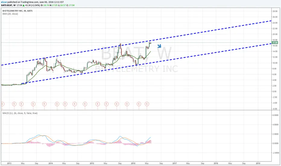281x166 pixels.
Task: Click the up-triangle change icon beside 17.04
Action: [24, 5]
